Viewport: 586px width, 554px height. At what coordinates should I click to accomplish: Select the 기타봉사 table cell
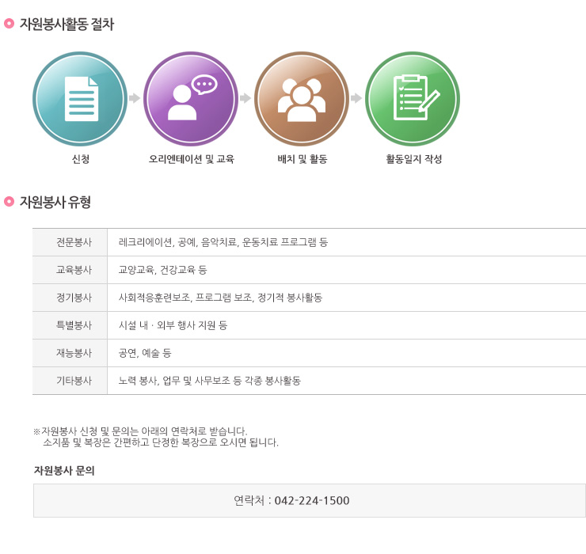pyautogui.click(x=70, y=381)
